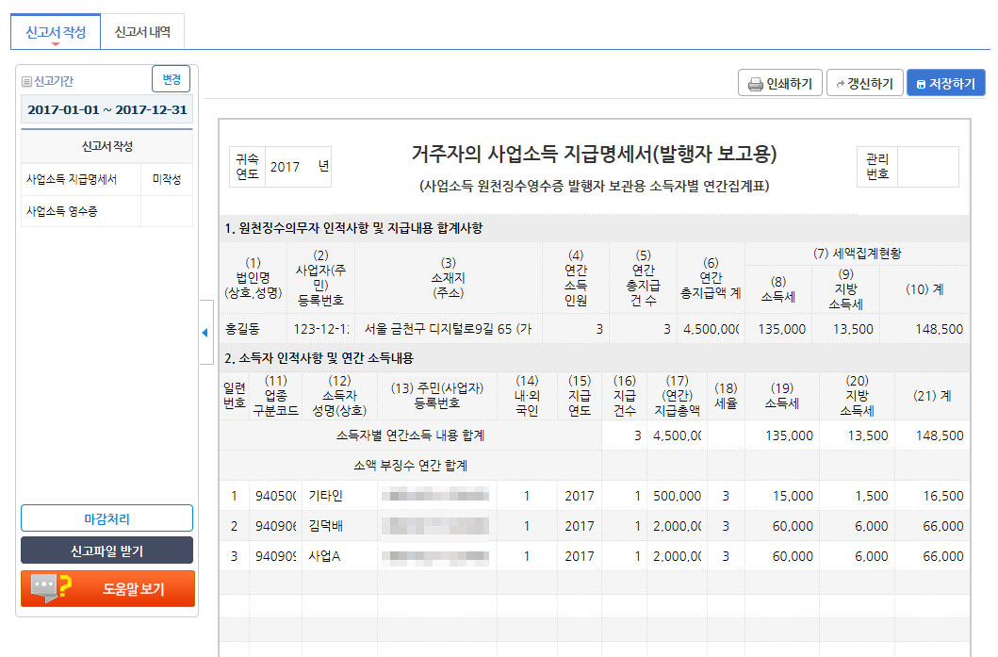Click the 15,000 income tax cell
The width and height of the screenshot is (998, 657).
pos(781,496)
